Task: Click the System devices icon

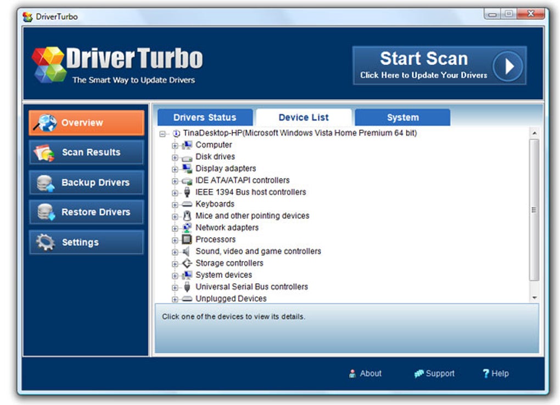Action: coord(187,275)
